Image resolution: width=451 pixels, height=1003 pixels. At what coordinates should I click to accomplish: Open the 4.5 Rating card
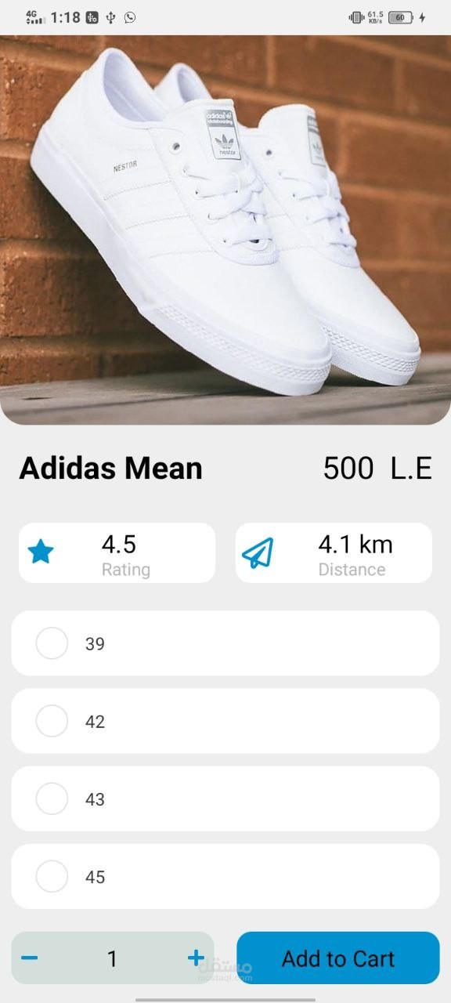click(x=117, y=552)
